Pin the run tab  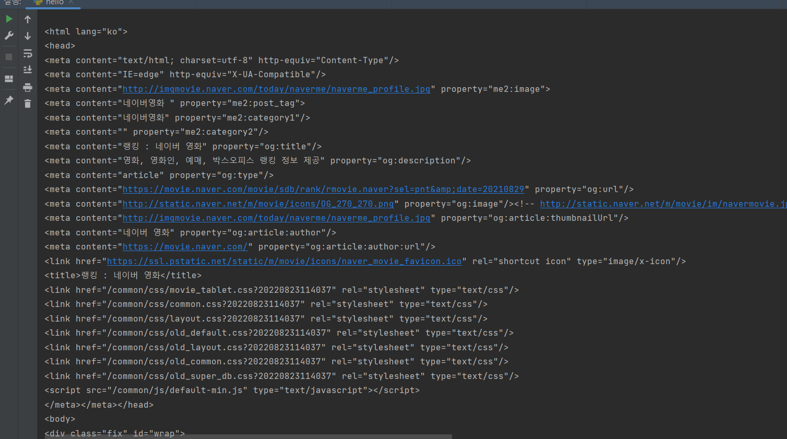pyautogui.click(x=9, y=100)
